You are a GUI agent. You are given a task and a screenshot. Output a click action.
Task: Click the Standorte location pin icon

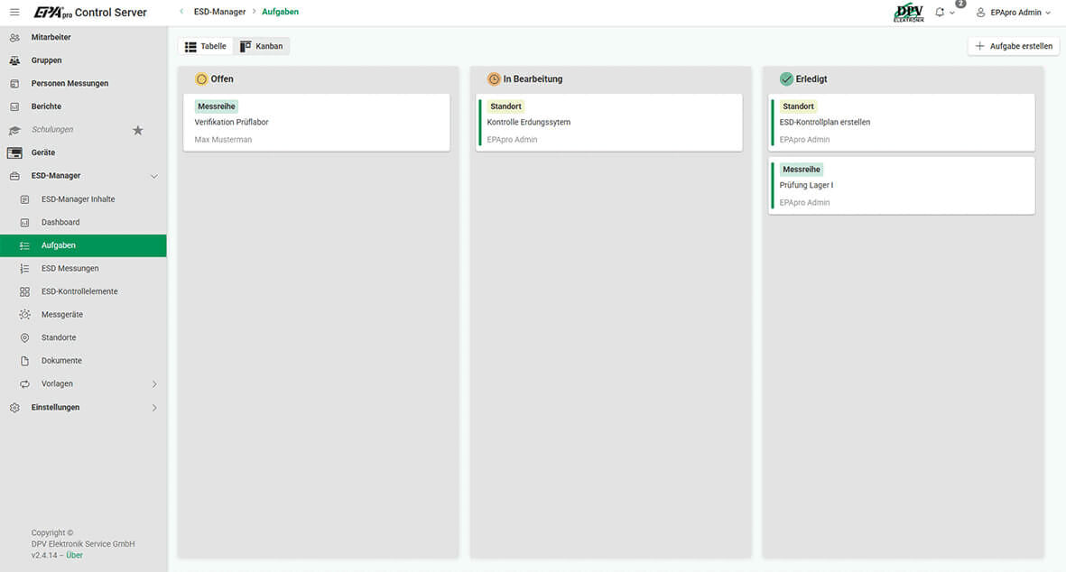coord(24,337)
